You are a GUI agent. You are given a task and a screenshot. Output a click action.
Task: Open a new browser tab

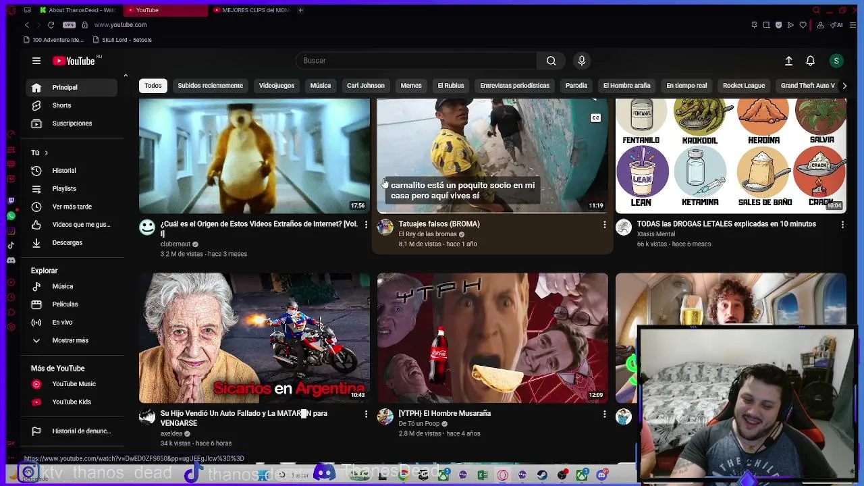(300, 10)
